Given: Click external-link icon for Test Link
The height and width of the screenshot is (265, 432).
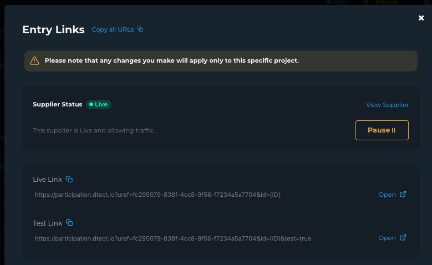Looking at the screenshot, I should 403,237.
